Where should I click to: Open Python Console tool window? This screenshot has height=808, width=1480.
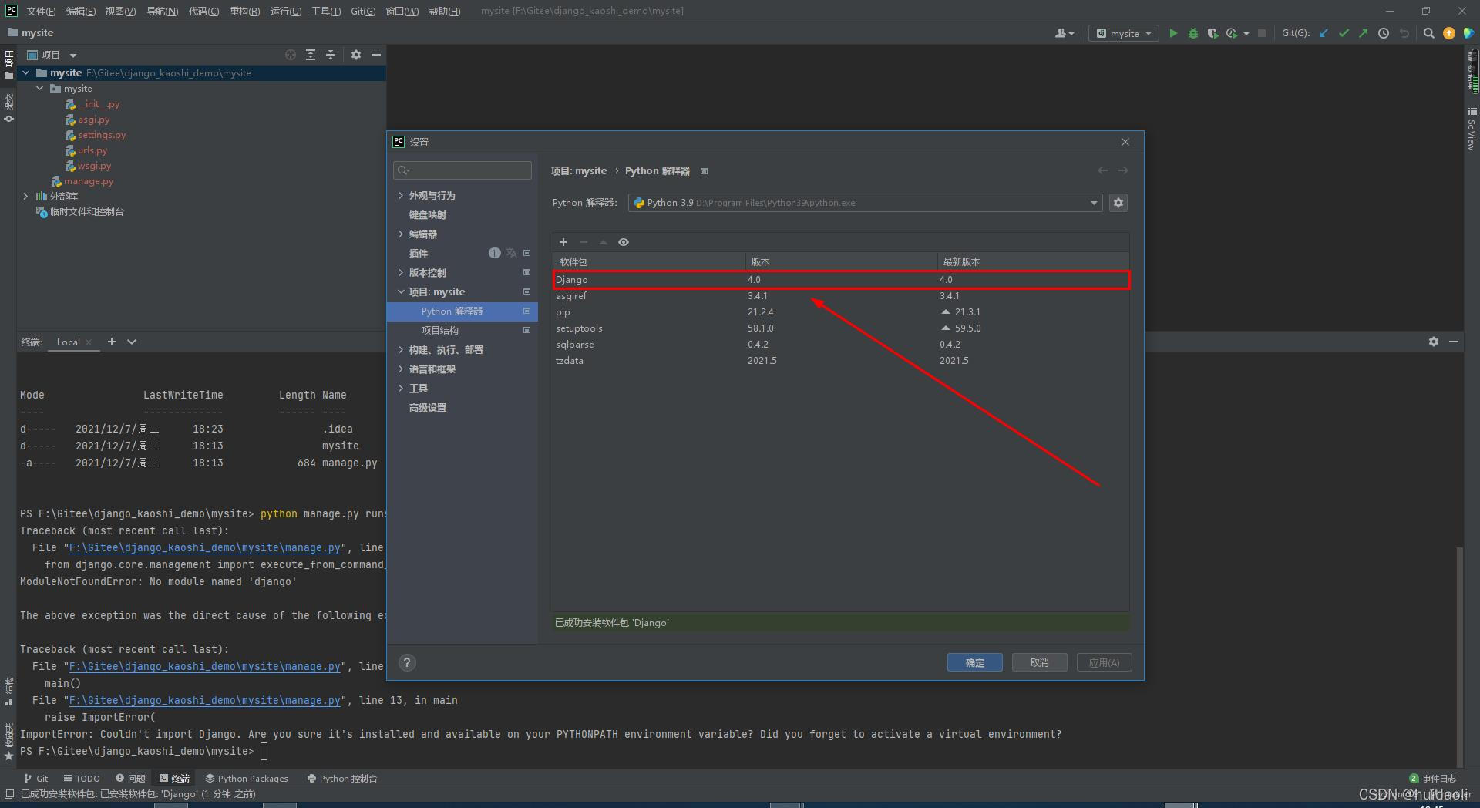[x=342, y=779]
